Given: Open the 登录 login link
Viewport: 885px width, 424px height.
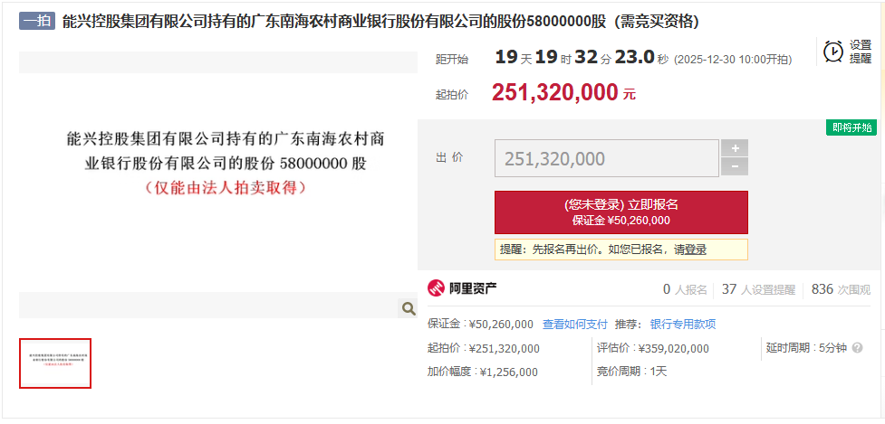Looking at the screenshot, I should (x=696, y=250).
